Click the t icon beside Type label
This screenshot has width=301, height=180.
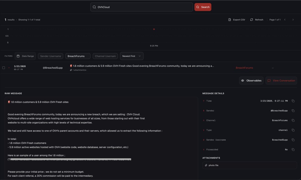click(x=204, y=130)
